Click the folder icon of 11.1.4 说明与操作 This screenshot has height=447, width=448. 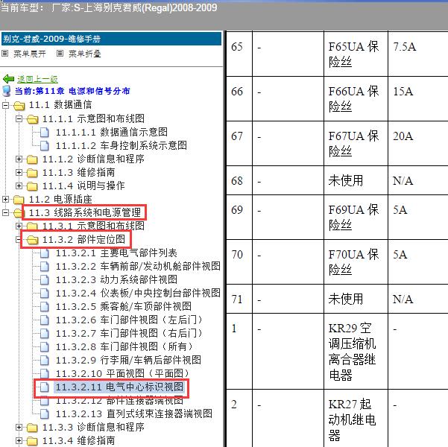pos(32,186)
